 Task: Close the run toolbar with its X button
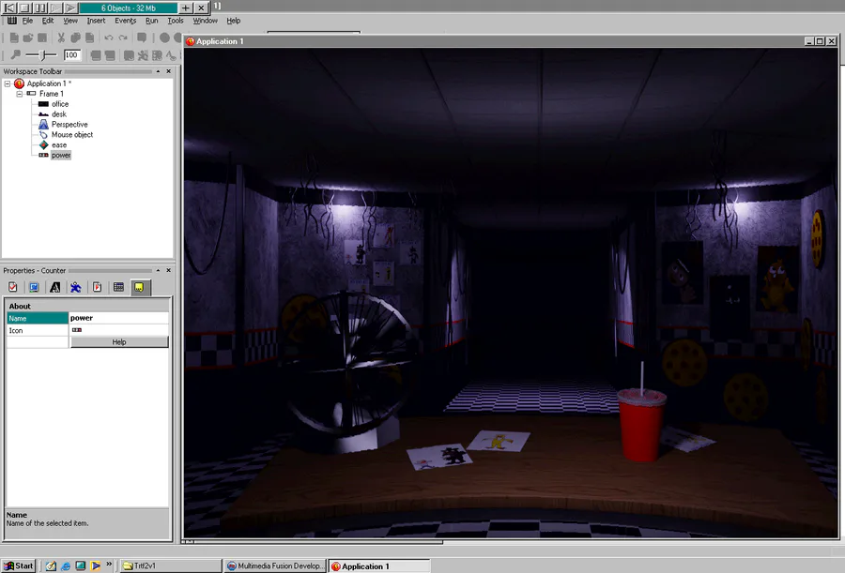201,8
